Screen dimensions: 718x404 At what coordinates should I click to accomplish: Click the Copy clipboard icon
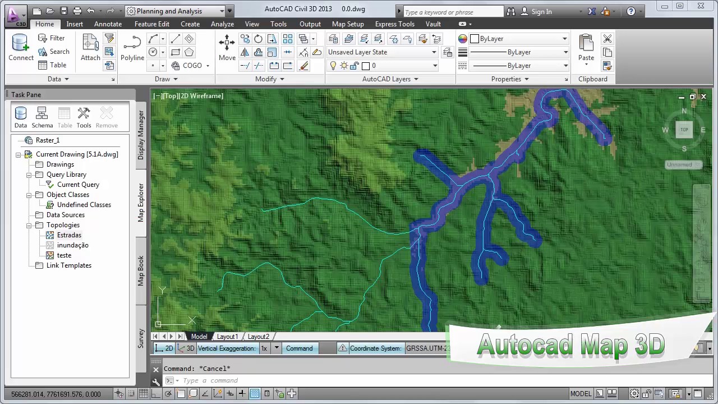coord(607,52)
